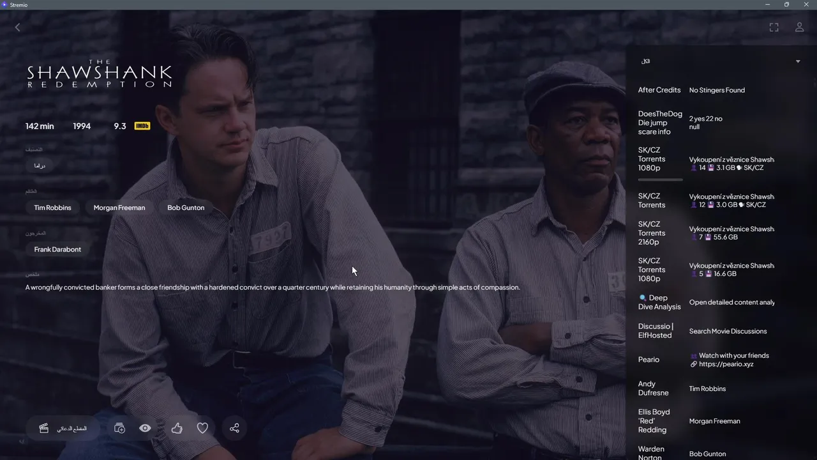
Task: Like the movie with thumbs up
Action: tap(177, 428)
